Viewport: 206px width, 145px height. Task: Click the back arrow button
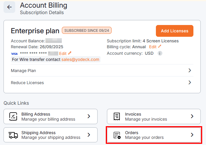coord(9,7)
